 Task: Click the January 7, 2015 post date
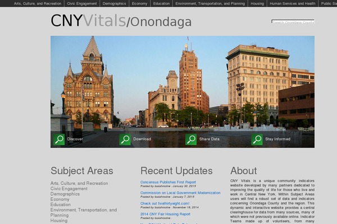(183, 197)
